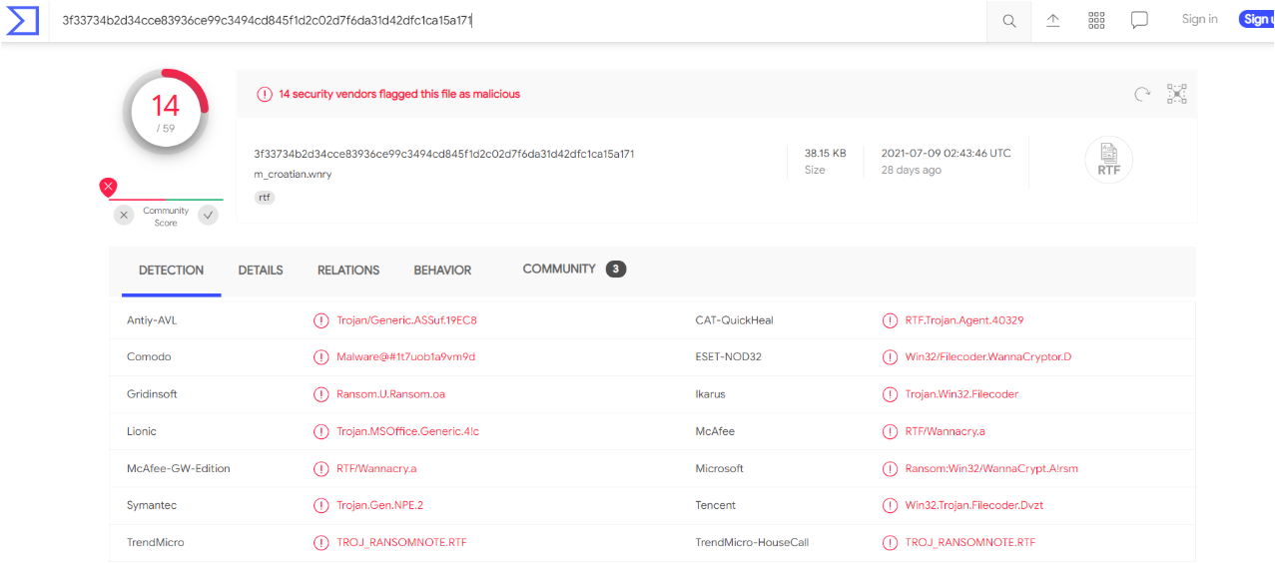The width and height of the screenshot is (1275, 563).
Task: Open the apps grid icon
Action: (x=1096, y=20)
